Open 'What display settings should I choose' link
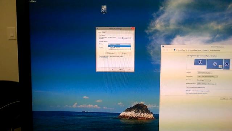Viewport: 232px width, 131px height. 196,94
